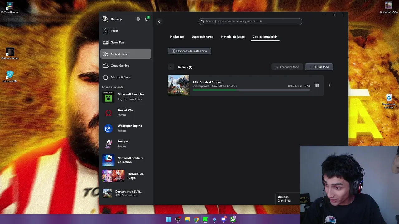Select Mi biblioteca in the sidebar
This screenshot has width=399, height=224.
126,54
